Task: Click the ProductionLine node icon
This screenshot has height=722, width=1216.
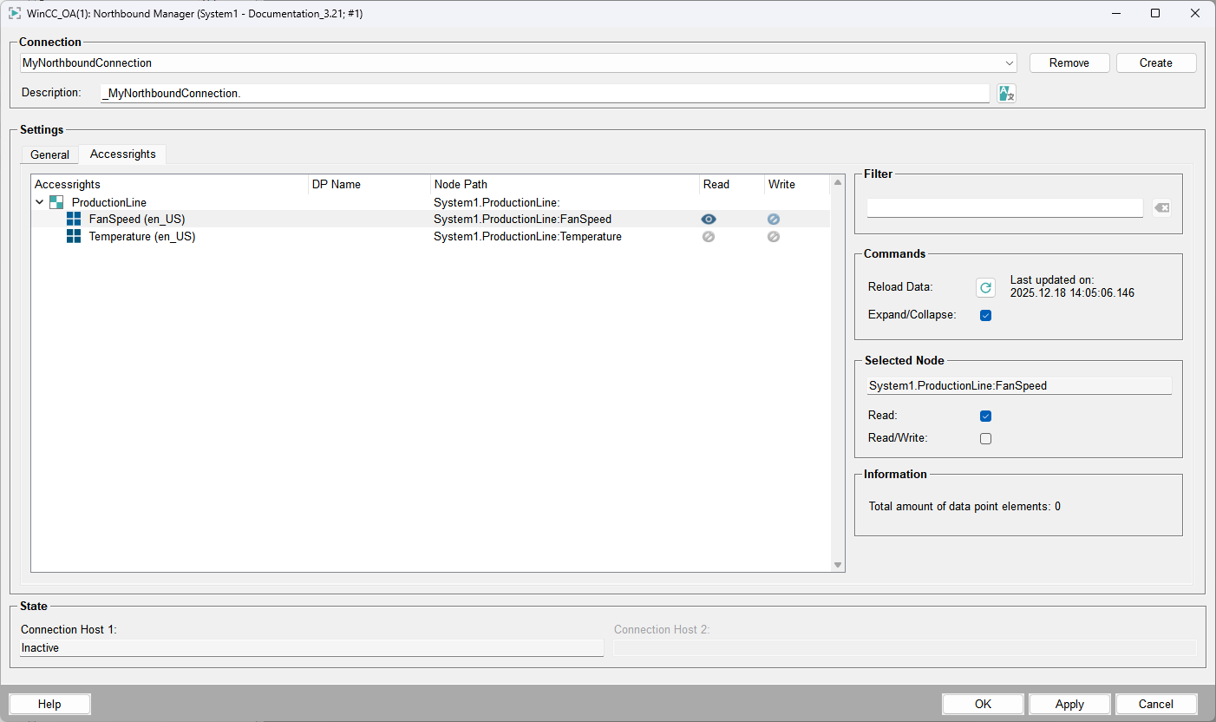Action: point(56,202)
